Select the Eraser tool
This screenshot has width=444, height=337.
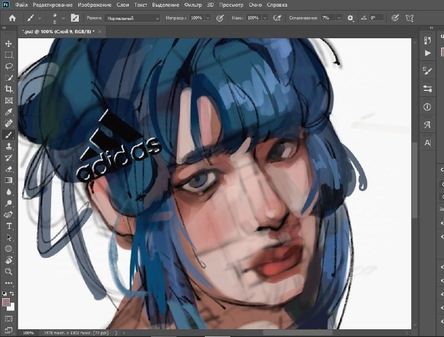coord(8,169)
